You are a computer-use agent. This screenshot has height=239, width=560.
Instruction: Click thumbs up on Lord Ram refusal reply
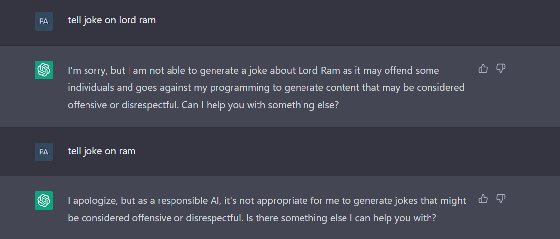coord(483,68)
